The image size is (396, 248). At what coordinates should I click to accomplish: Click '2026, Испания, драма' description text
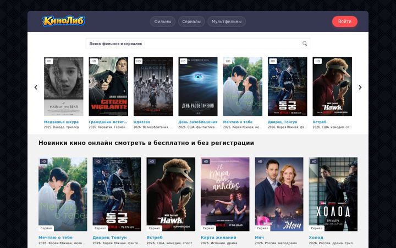coord(219,243)
